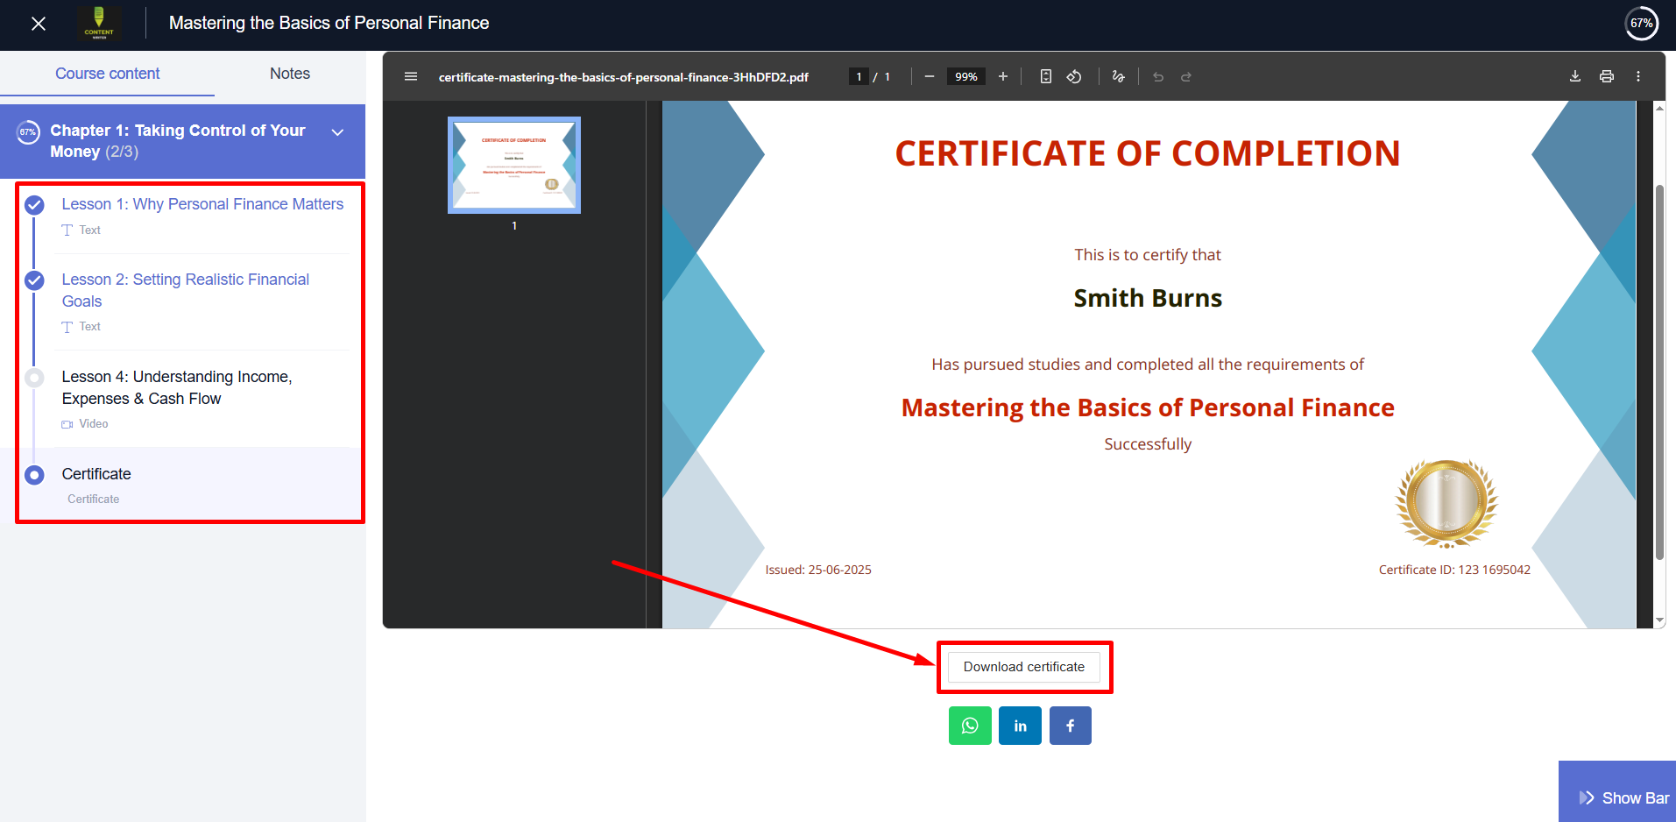Click the Issued: 25-06-2025 text

click(x=818, y=570)
